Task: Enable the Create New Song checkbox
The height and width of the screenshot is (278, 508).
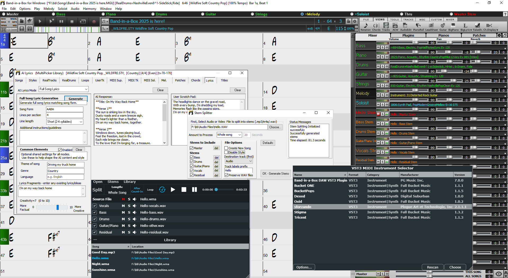Action: click(226, 148)
